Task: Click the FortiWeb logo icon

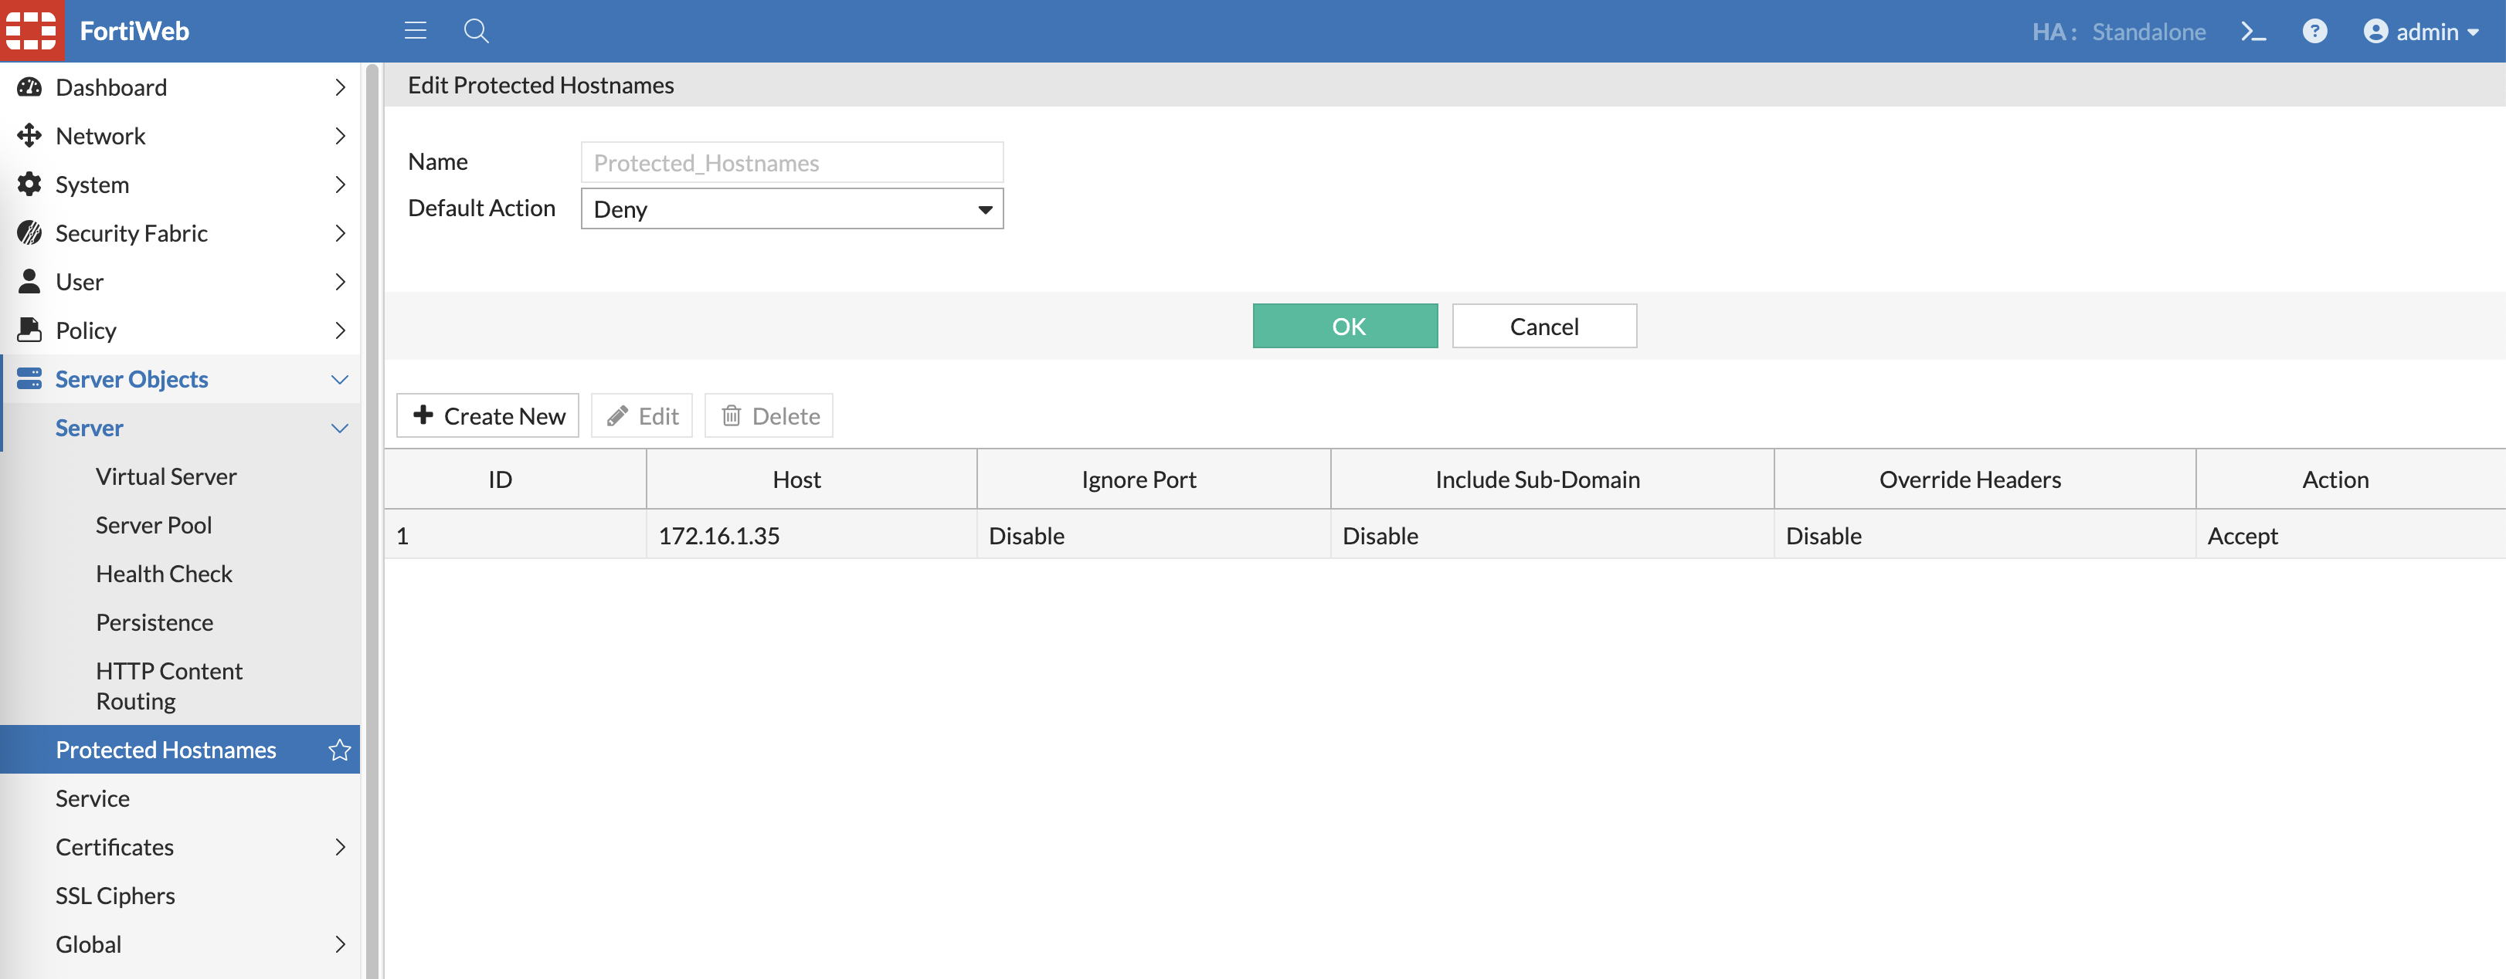Action: [32, 31]
